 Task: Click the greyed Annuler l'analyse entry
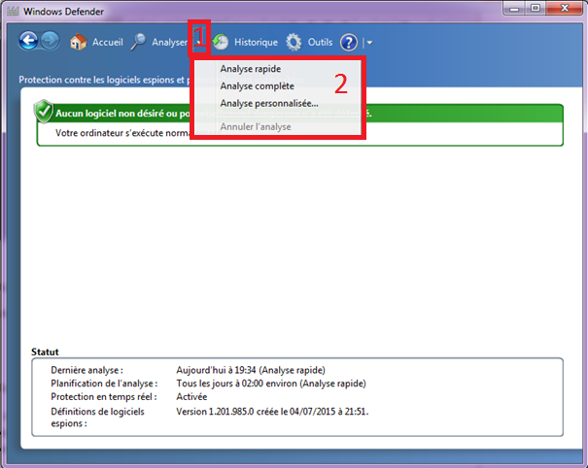pos(256,127)
